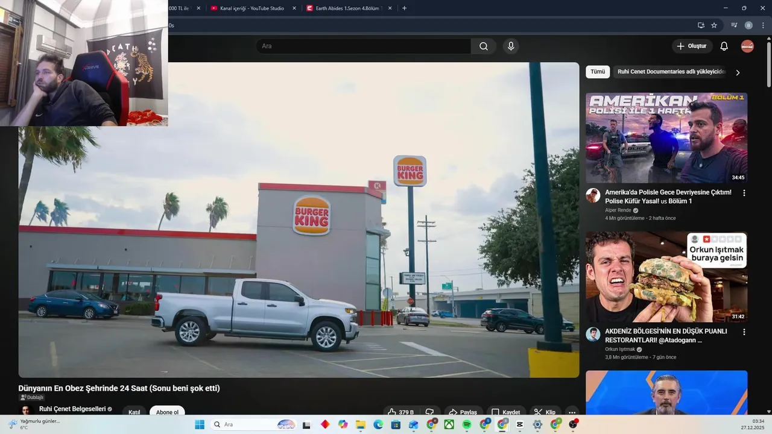Open the Orkun Işıtmak burger video thumbnail

coord(666,277)
